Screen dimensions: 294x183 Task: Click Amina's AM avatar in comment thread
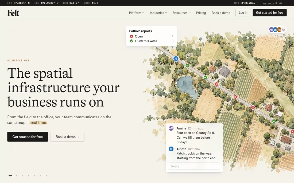pyautogui.click(x=171, y=128)
